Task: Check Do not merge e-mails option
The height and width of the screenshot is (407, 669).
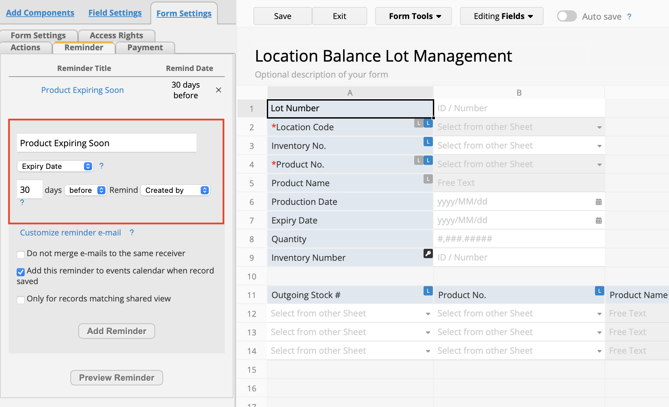Action: (x=21, y=254)
